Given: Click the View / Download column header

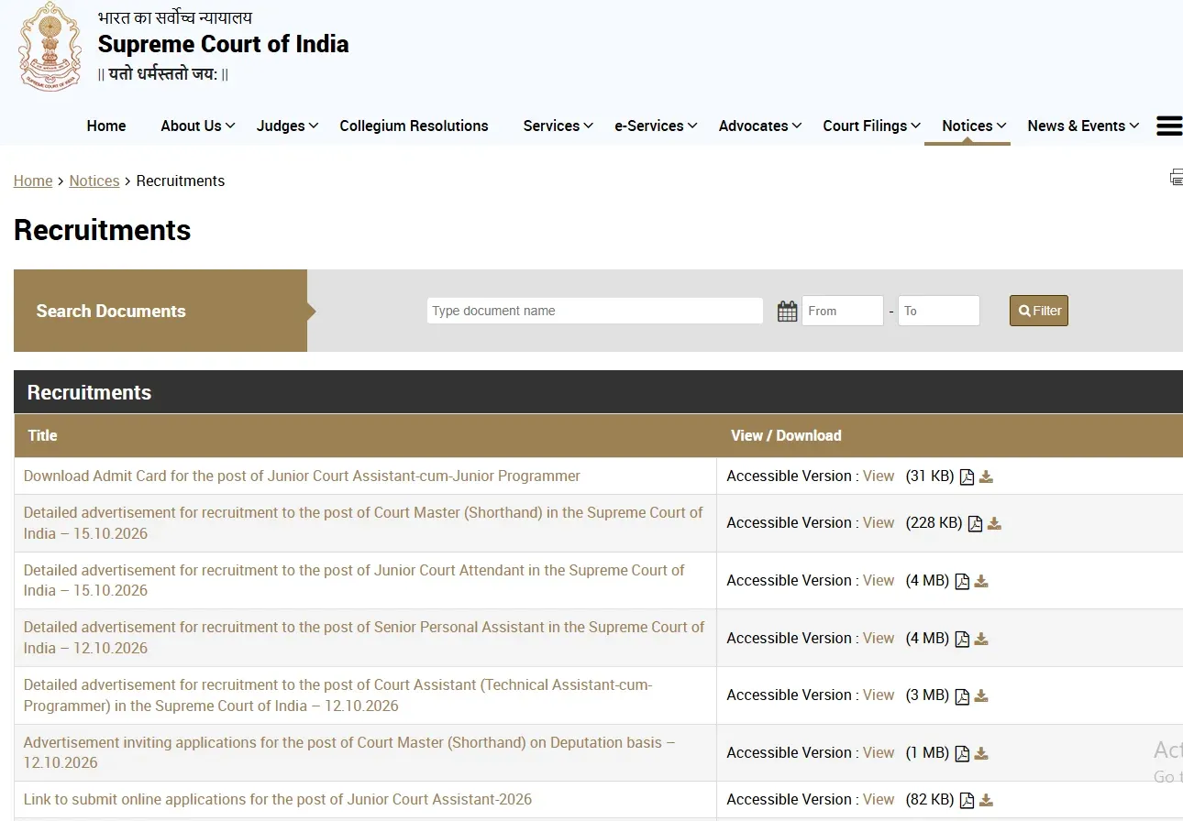Looking at the screenshot, I should [x=786, y=435].
